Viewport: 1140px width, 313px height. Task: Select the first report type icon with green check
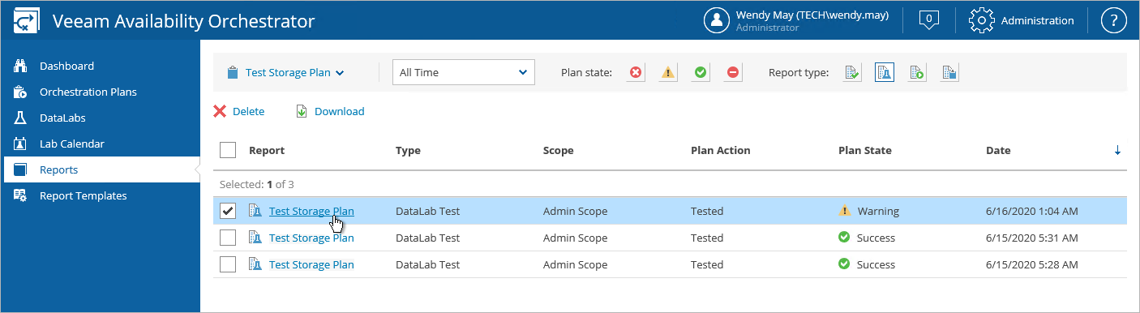click(851, 72)
